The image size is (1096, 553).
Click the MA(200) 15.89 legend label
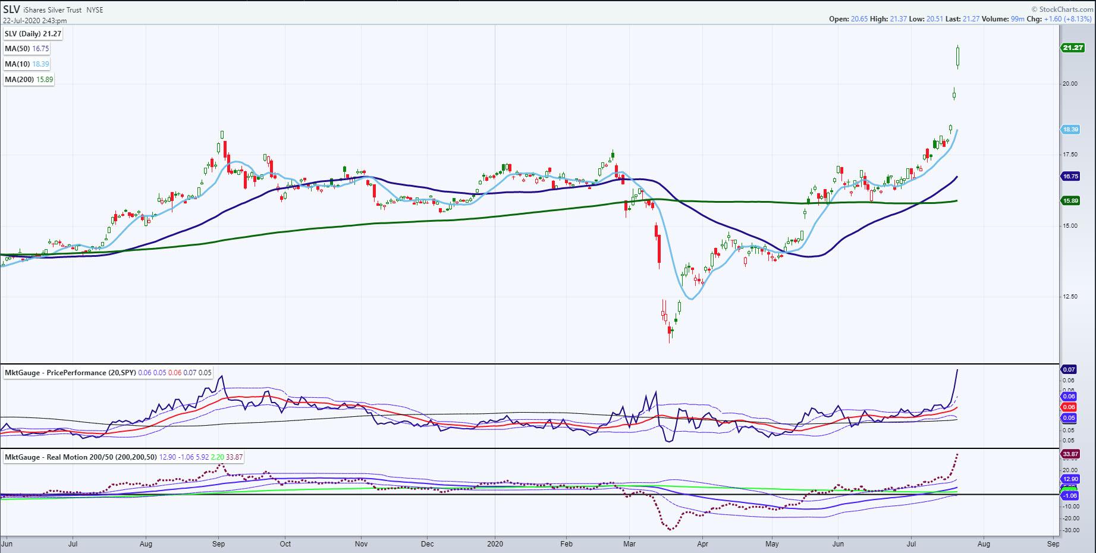29,80
